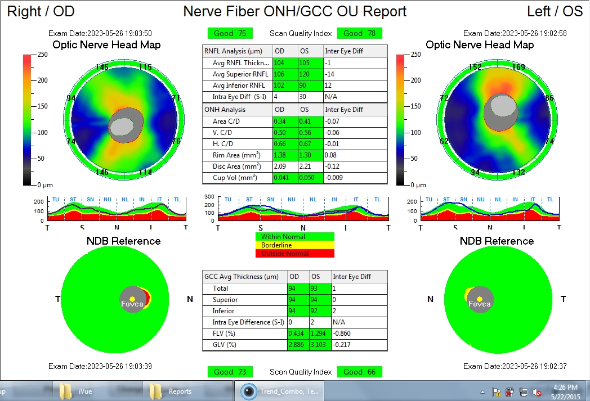Click the yellow Borderline legend swatch
Viewport: 590px width, 401px height.
point(294,245)
